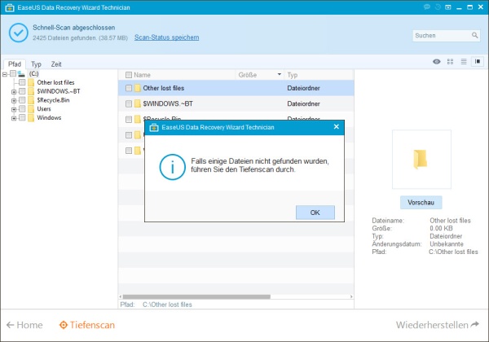Select $WINDOWS.~BT in folder tree
This screenshot has height=342, width=489.
click(x=59, y=91)
